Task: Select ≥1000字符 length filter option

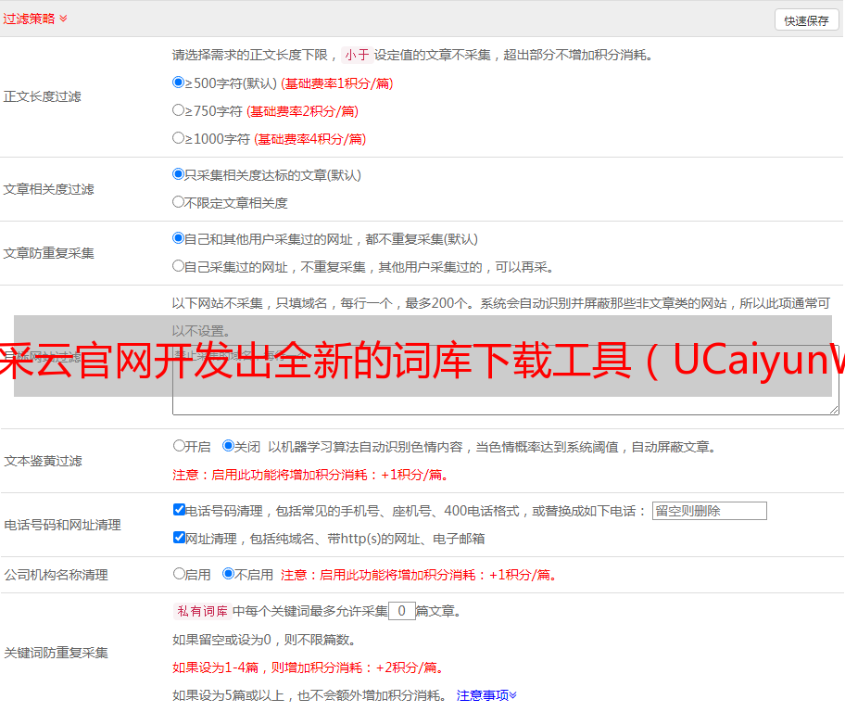Action: (x=179, y=137)
